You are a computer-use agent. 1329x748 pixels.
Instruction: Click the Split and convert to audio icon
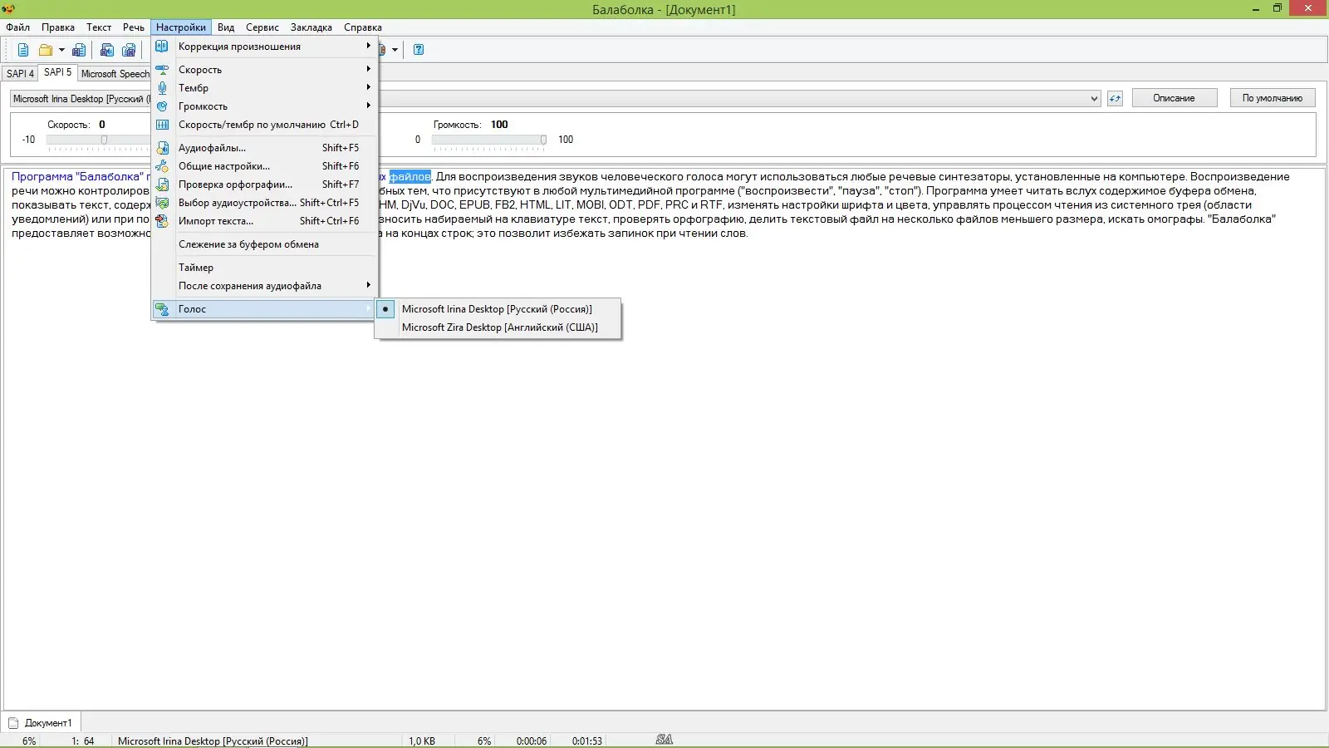click(129, 50)
